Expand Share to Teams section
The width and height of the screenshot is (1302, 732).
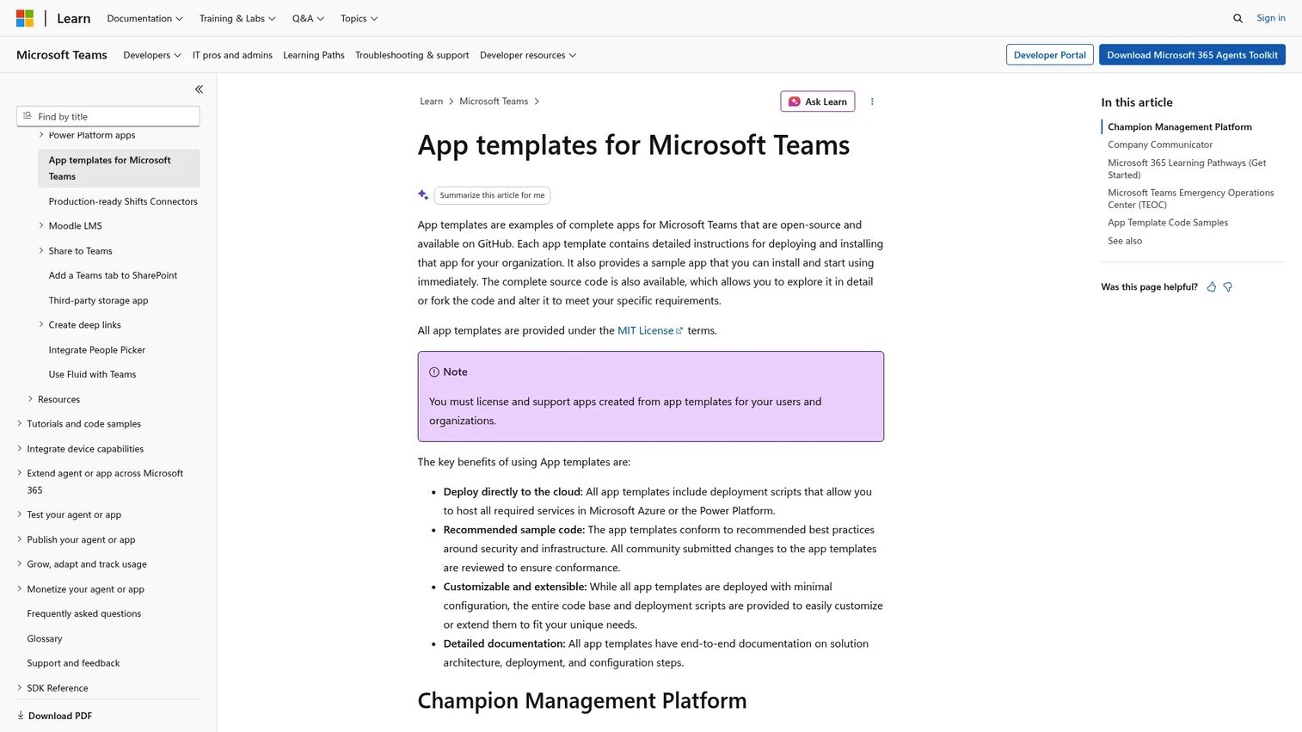(x=41, y=250)
